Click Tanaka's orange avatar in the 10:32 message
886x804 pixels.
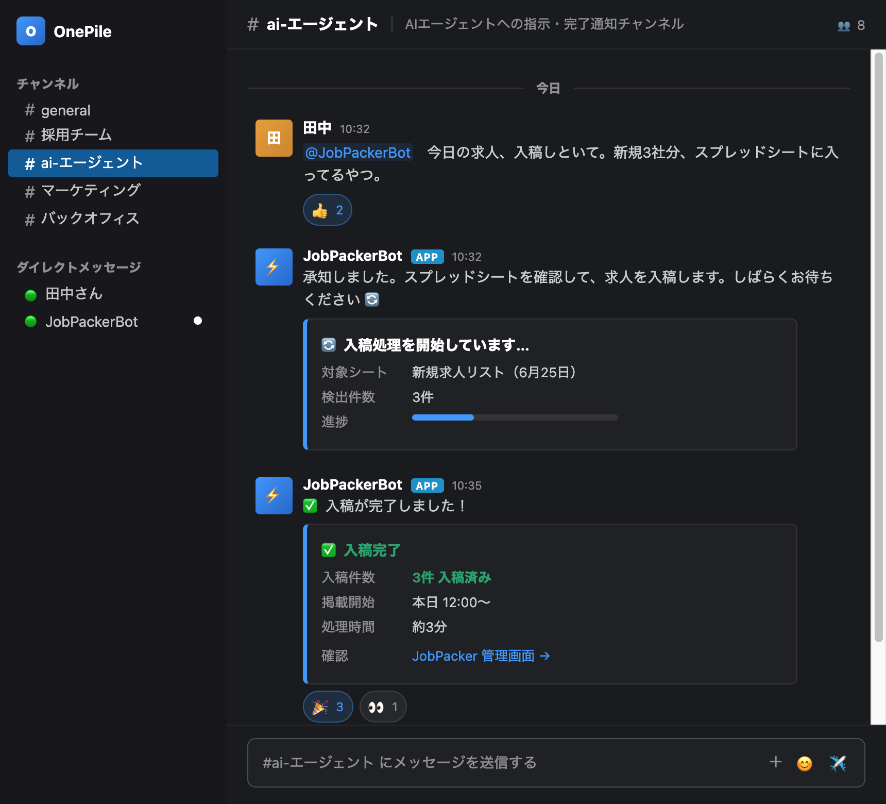click(274, 138)
